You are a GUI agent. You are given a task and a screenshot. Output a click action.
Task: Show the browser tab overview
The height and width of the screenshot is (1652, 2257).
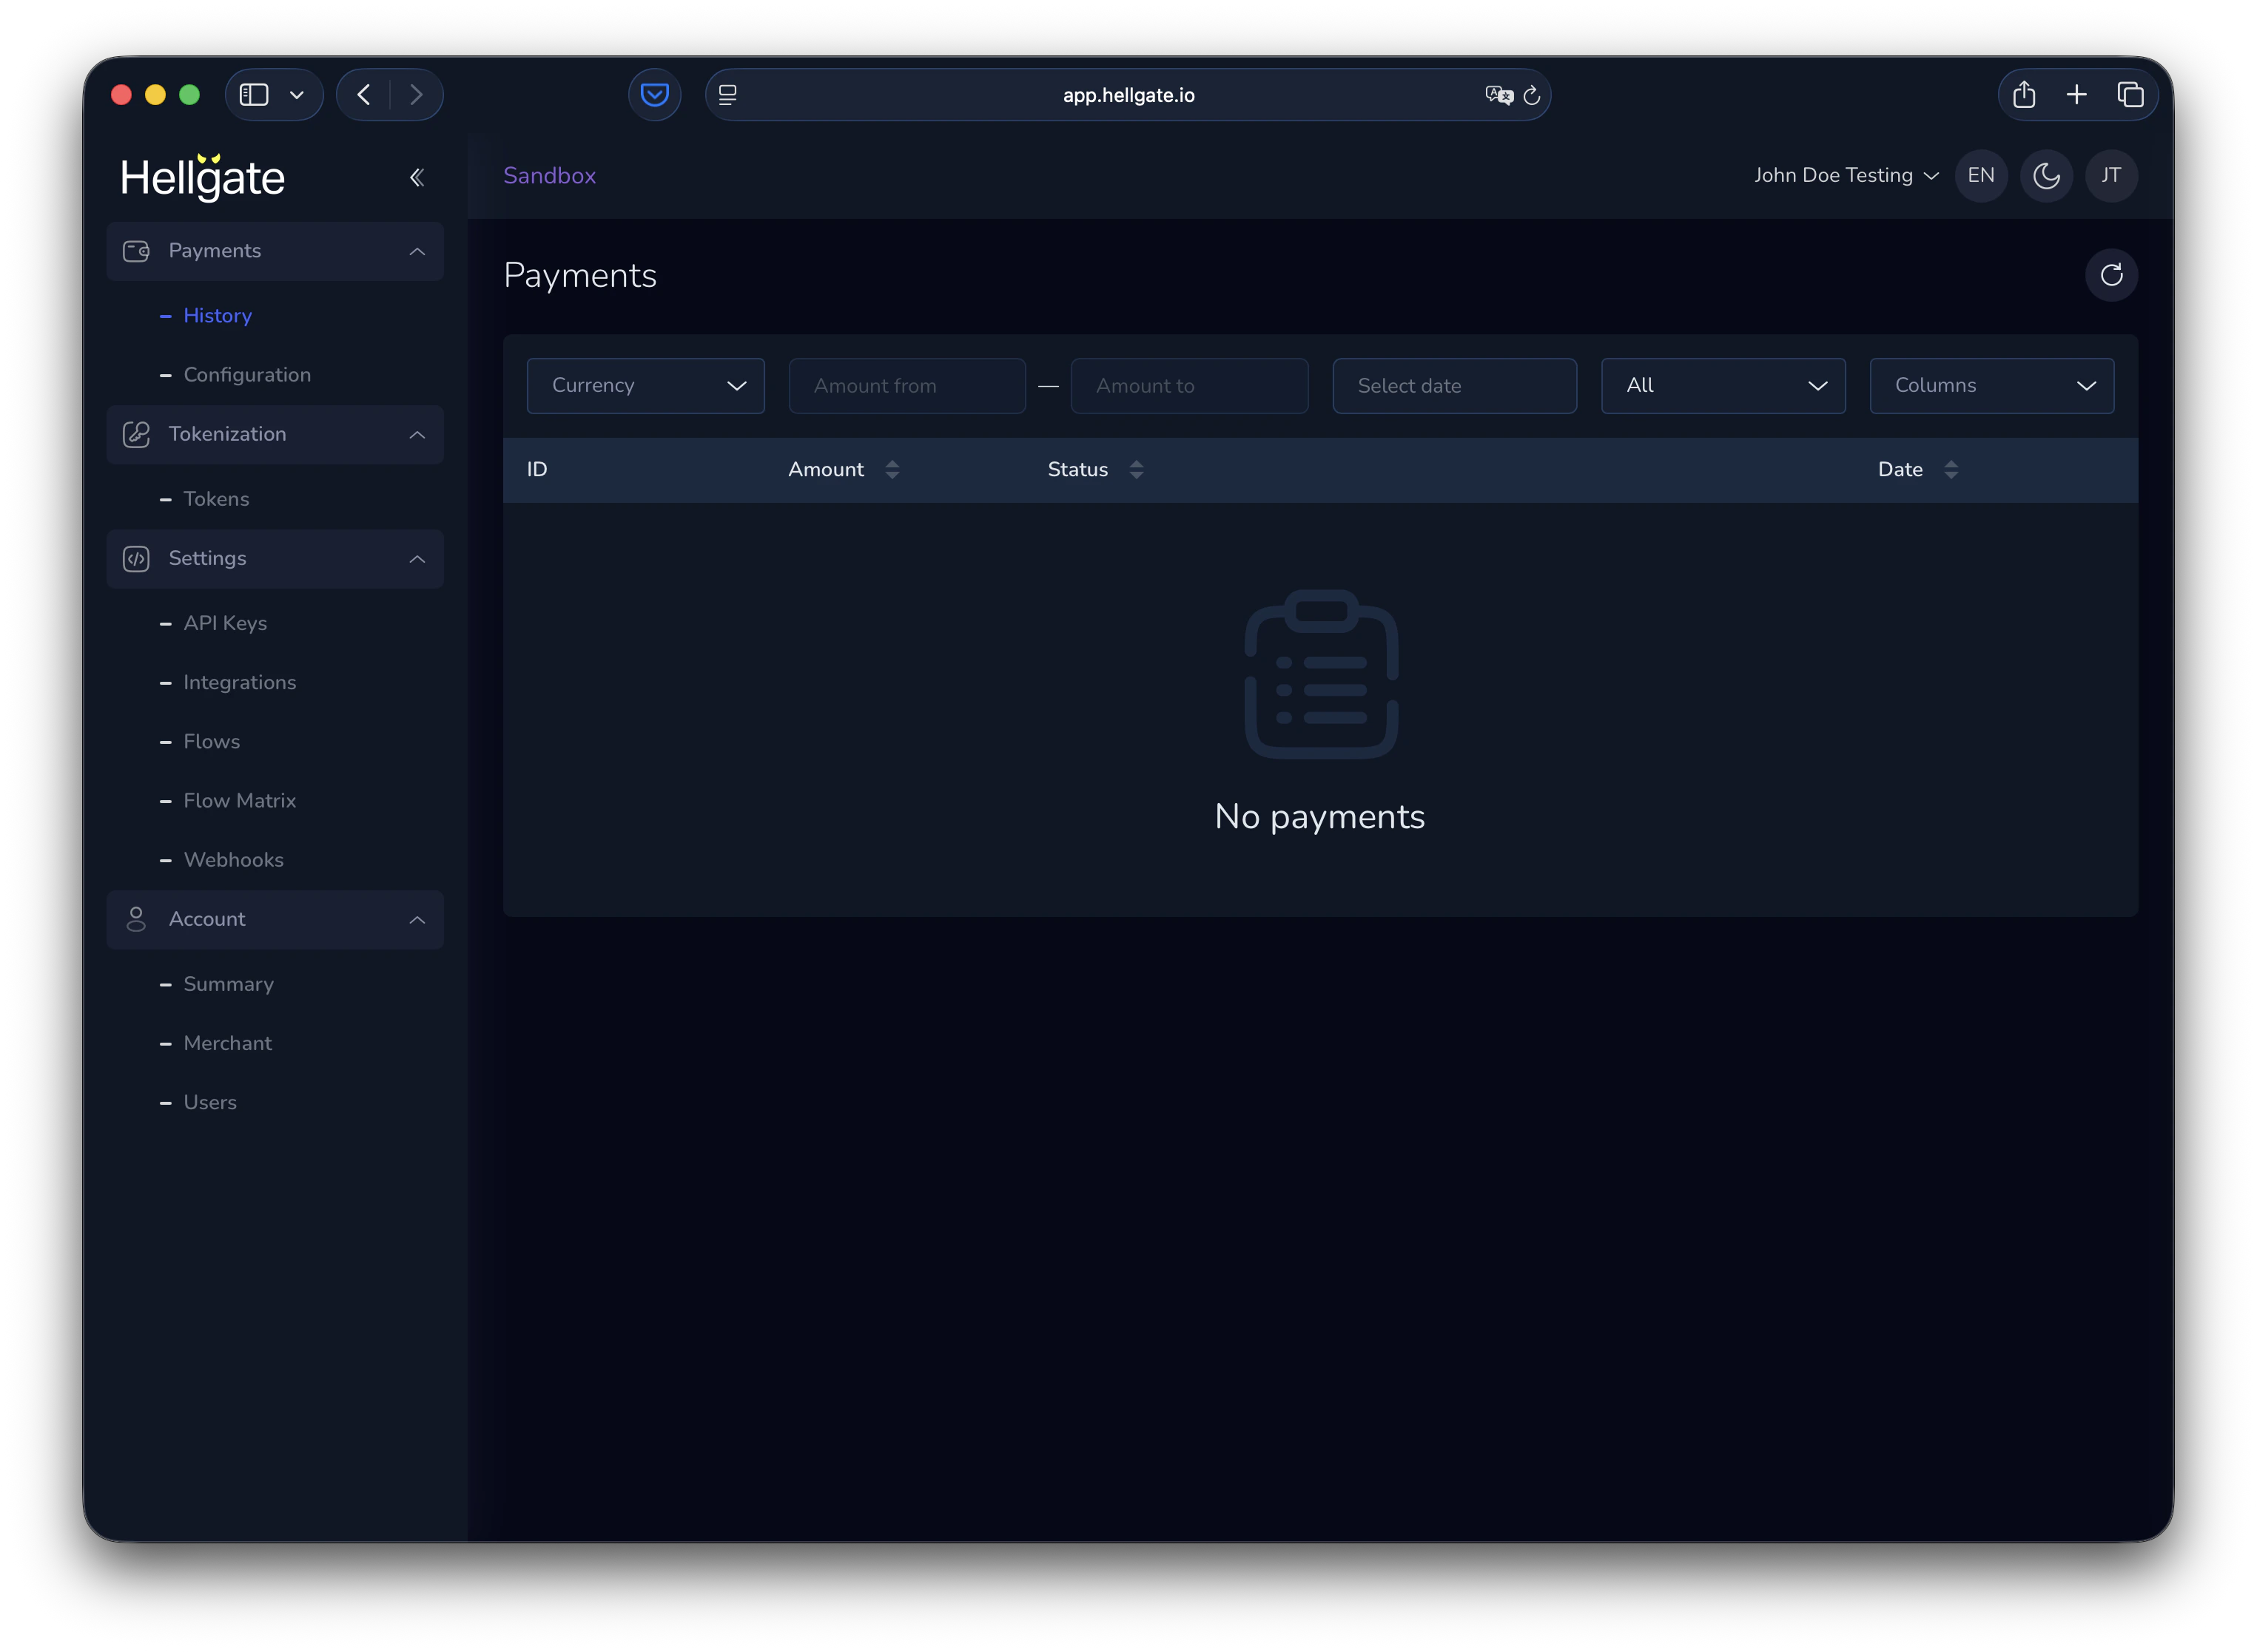click(x=2130, y=95)
